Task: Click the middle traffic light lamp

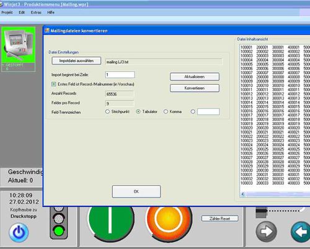Action: point(59,218)
